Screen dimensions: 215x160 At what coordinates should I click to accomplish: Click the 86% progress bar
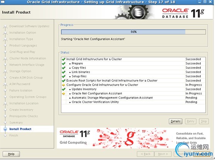tap(133, 32)
